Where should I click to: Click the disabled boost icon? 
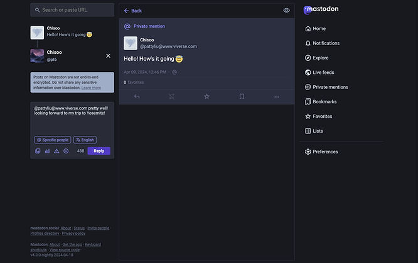pos(172,96)
